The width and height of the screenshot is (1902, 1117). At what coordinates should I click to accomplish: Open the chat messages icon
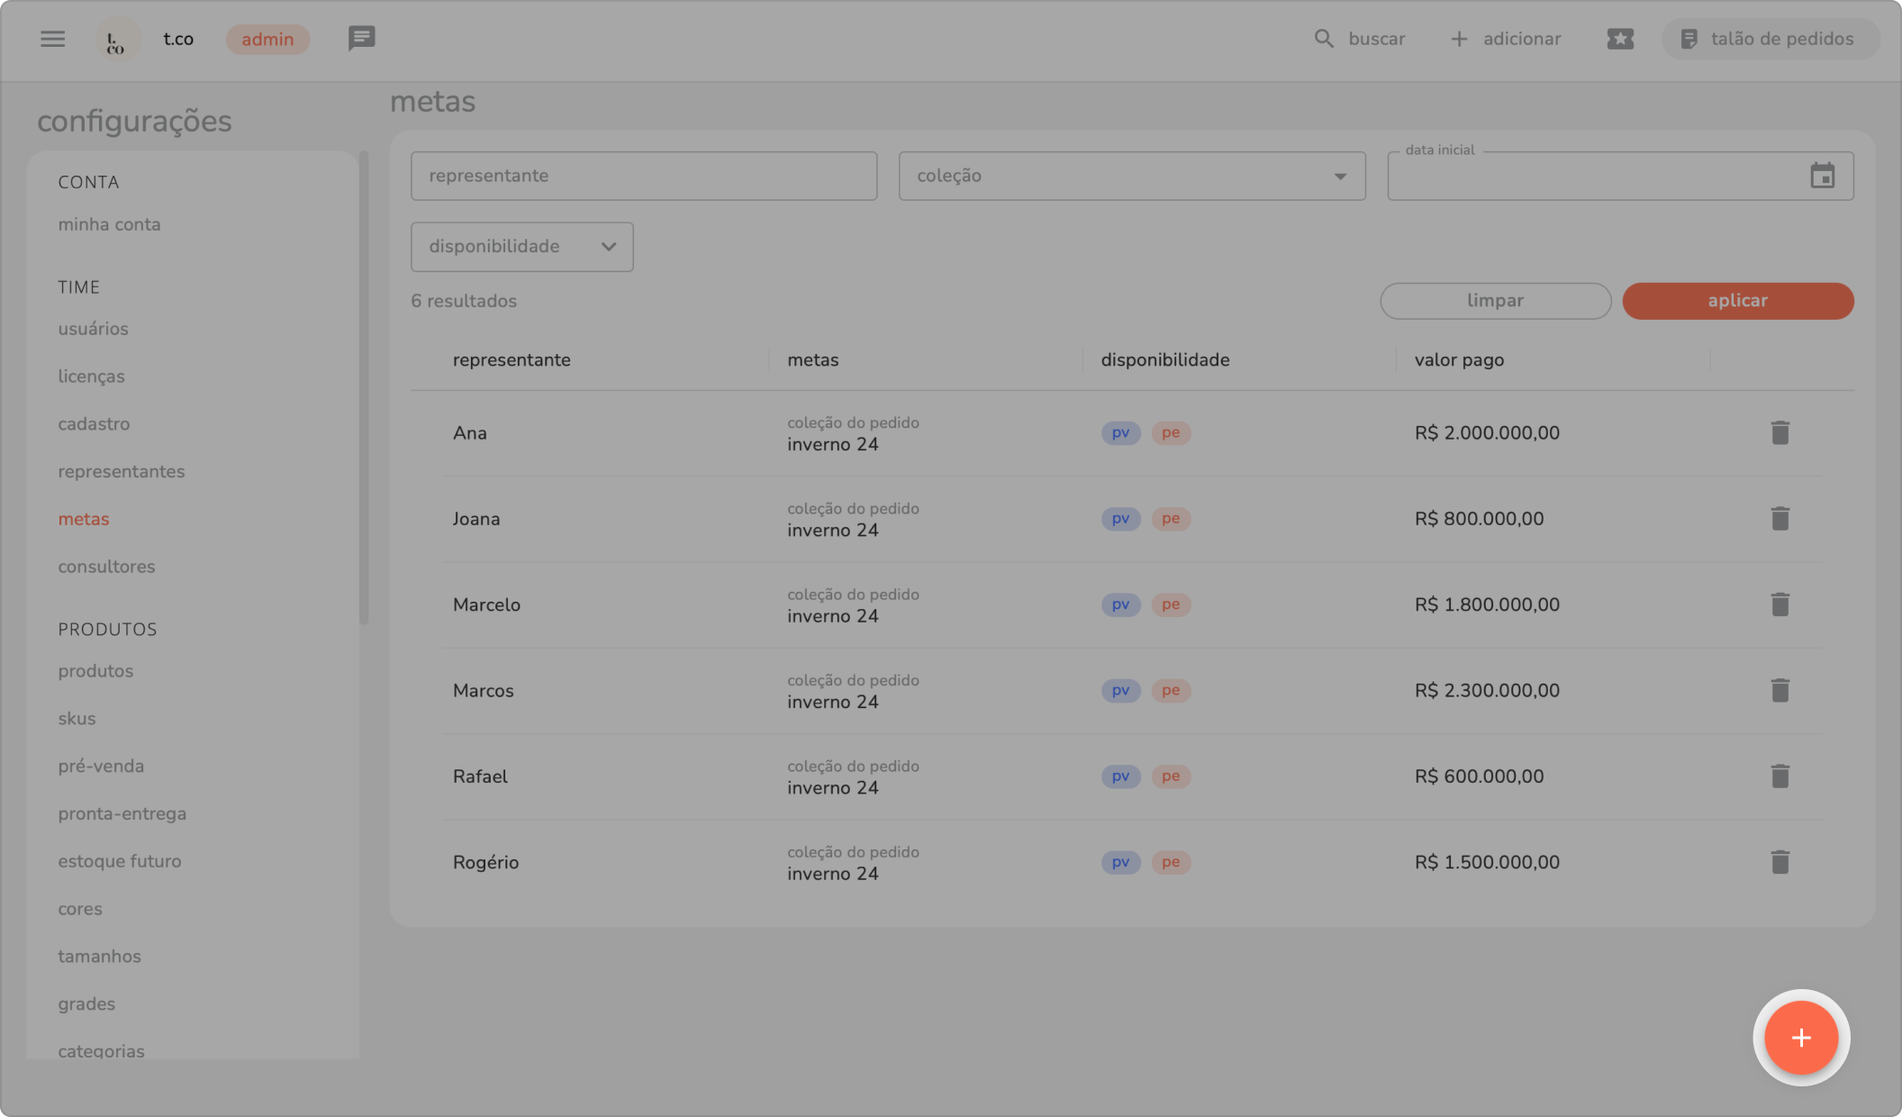(361, 39)
